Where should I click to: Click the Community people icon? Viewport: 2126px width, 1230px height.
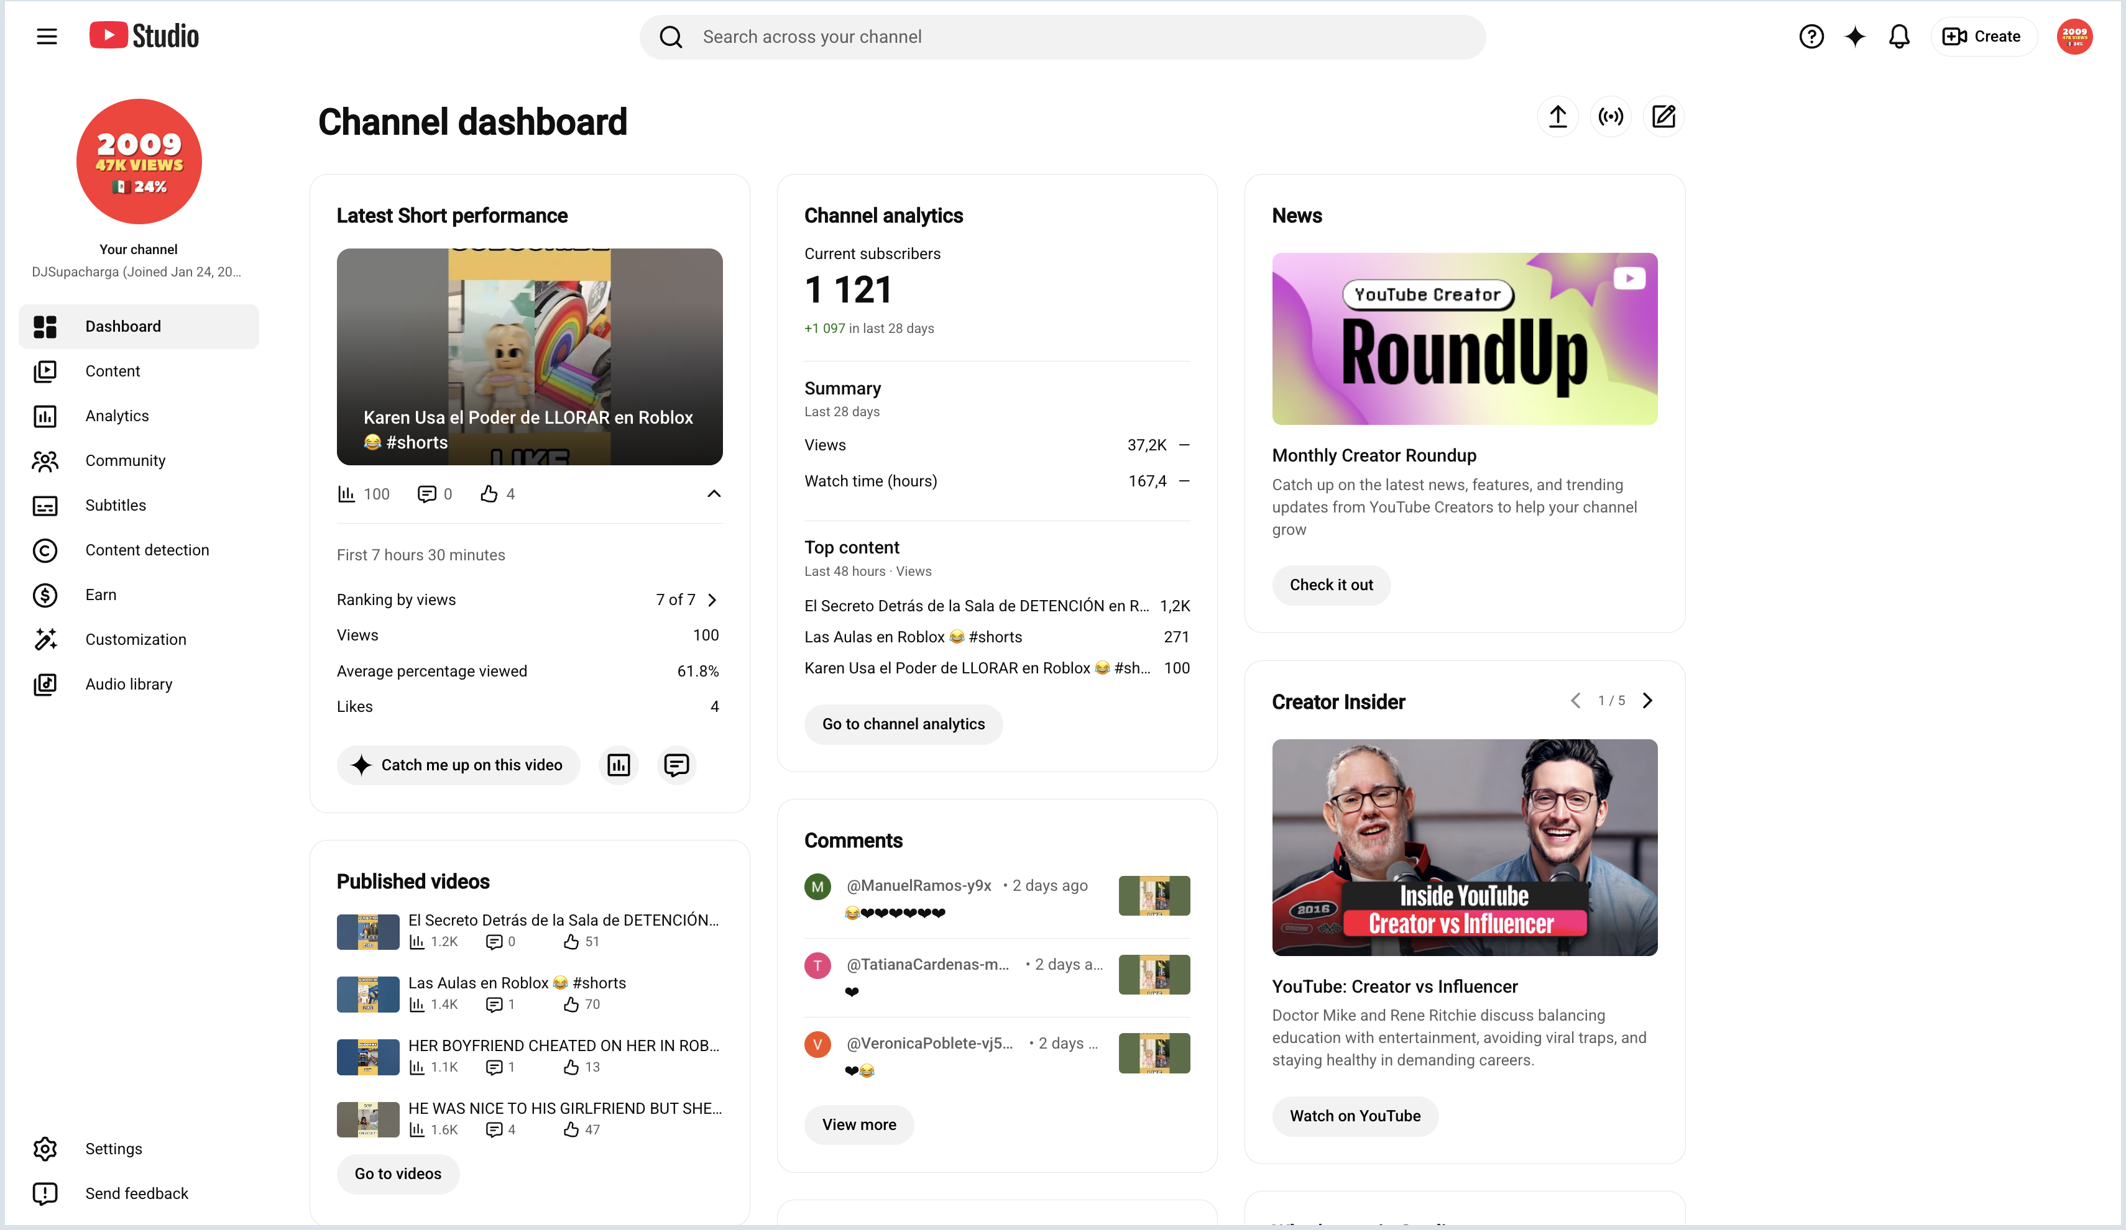click(45, 460)
